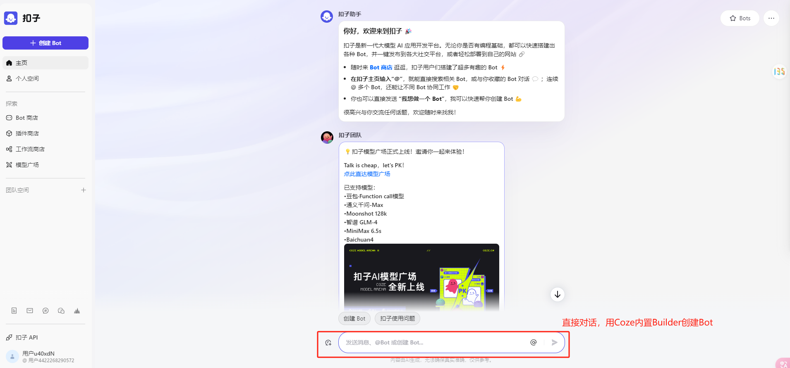Follow the Bot 商店 link in the welcome message
Viewport: 790px width, 368px height.
click(x=381, y=67)
